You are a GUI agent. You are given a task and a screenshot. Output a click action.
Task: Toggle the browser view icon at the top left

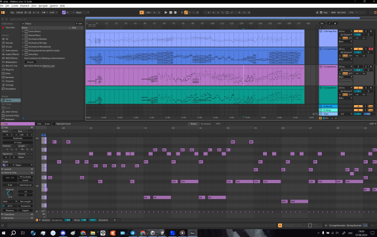pos(3,12)
